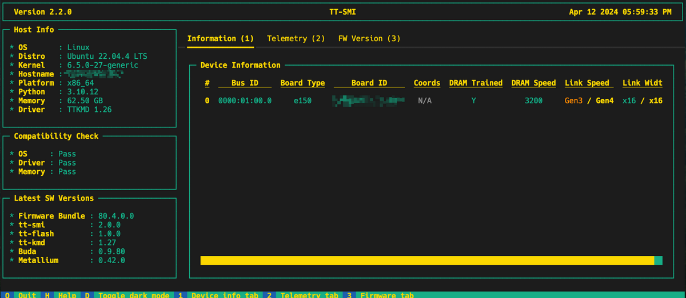Click the 6.5.0-27-generic kernel value

tap(103, 65)
